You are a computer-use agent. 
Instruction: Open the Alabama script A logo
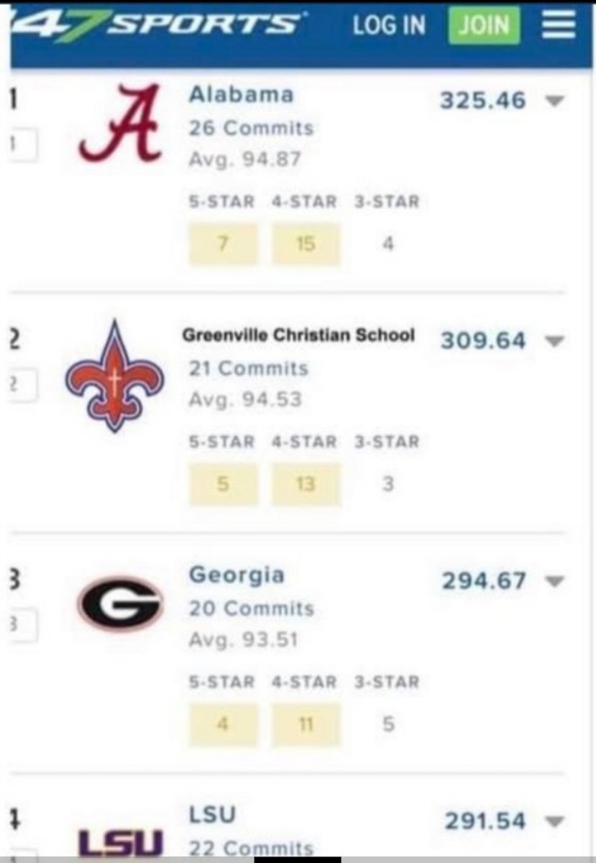(120, 123)
